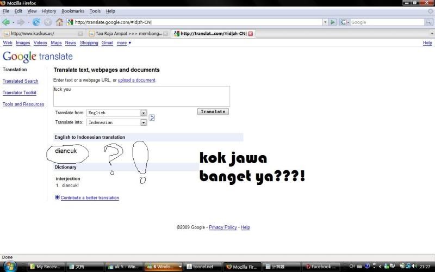The height and width of the screenshot is (272, 435).
Task: Open the Web link in Google bar
Action: point(8,43)
